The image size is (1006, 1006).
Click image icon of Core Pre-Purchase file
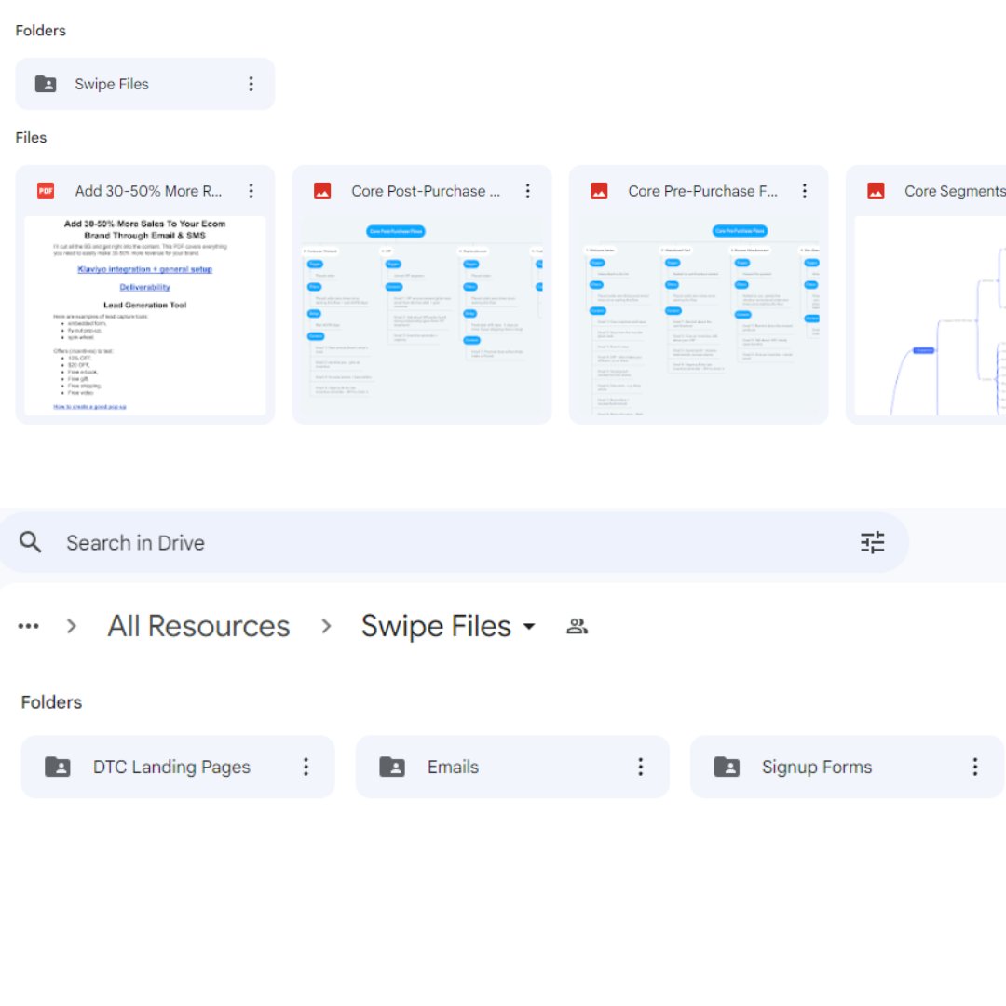(x=599, y=191)
